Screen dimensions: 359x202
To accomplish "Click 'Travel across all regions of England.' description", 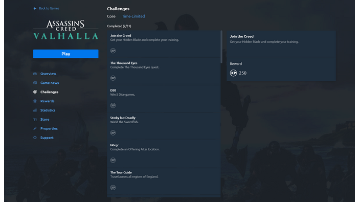I will coord(134,176).
